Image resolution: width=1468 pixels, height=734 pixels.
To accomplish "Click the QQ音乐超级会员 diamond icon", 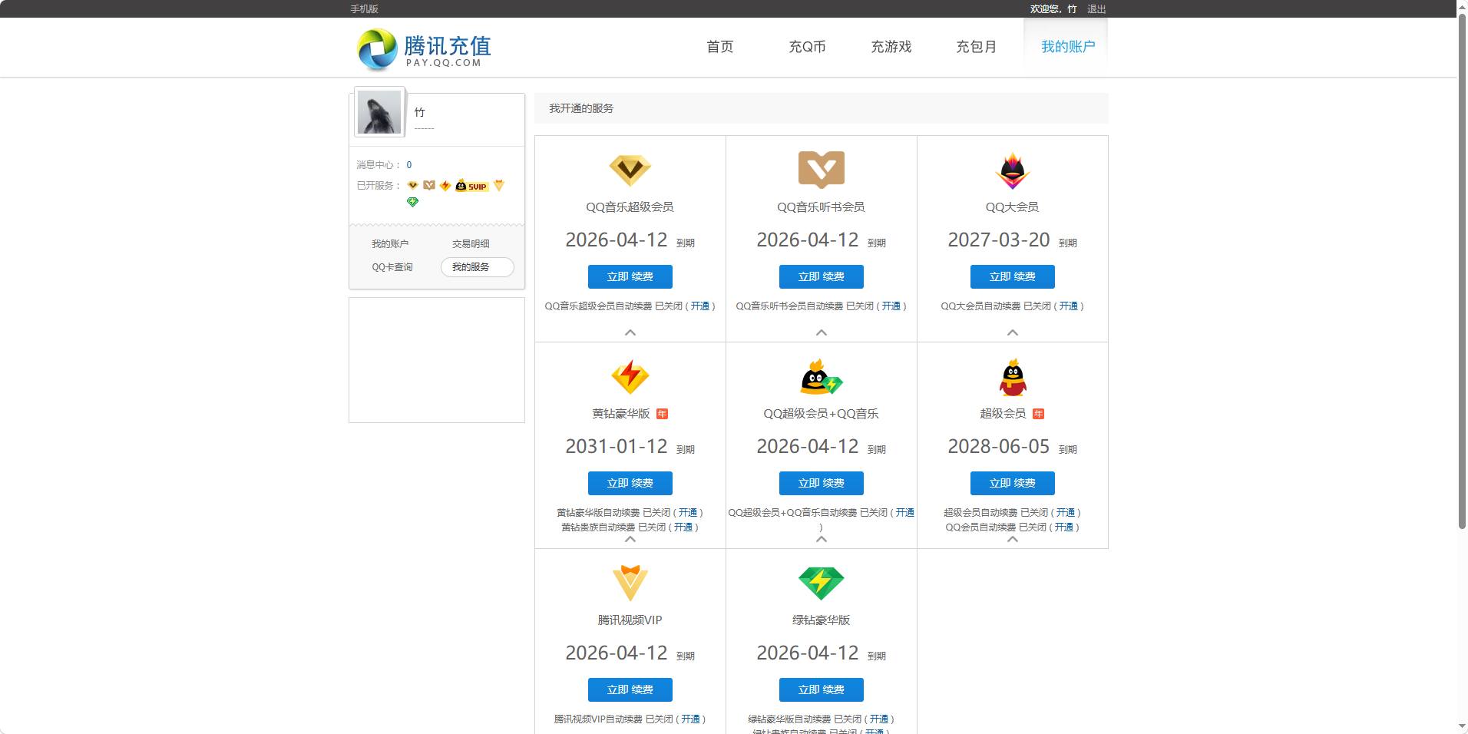I will 630,170.
